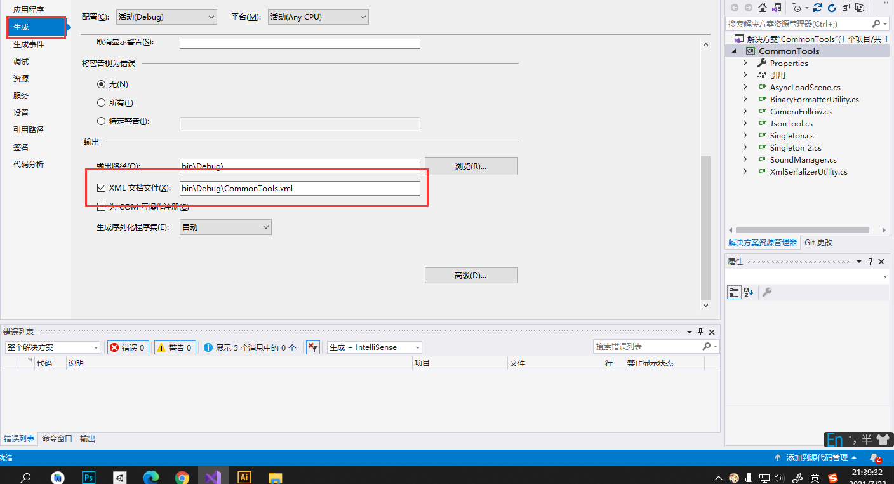Pin the Error List panel
Screen dimensions: 894x484
tap(701, 332)
